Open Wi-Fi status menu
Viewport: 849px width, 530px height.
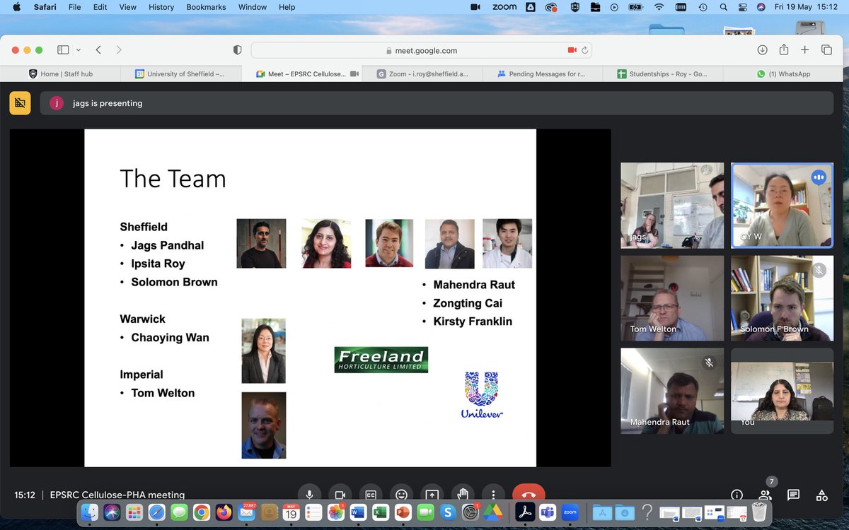point(659,7)
